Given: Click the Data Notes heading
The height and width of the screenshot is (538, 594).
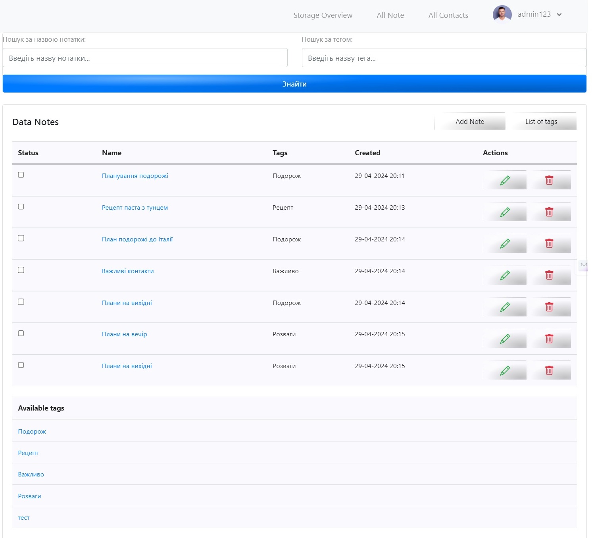Looking at the screenshot, I should (x=35, y=122).
